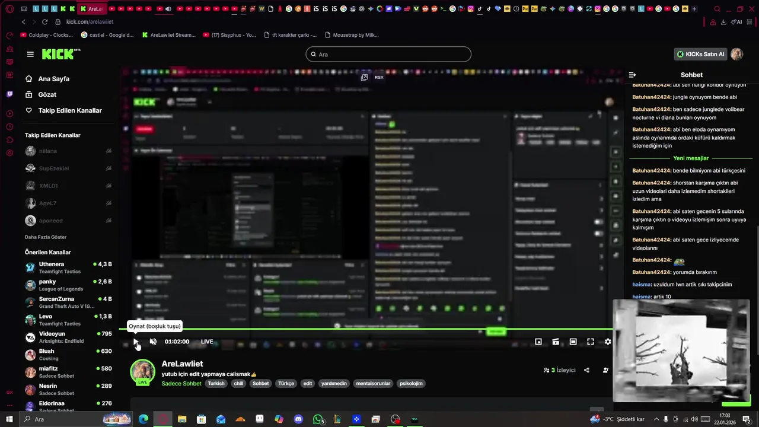Viewport: 759px width, 427px height.
Task: Unmute the stream volume icon
Action: click(153, 342)
